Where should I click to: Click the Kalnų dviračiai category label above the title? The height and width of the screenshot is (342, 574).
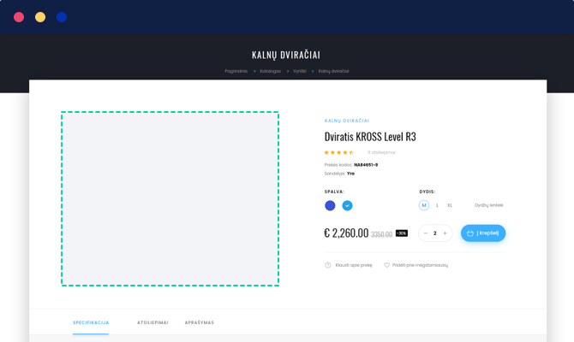[x=347, y=121]
